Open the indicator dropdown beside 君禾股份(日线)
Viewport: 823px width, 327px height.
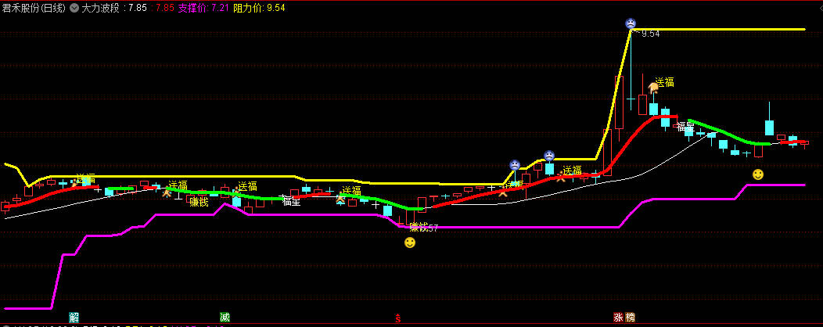point(74,9)
